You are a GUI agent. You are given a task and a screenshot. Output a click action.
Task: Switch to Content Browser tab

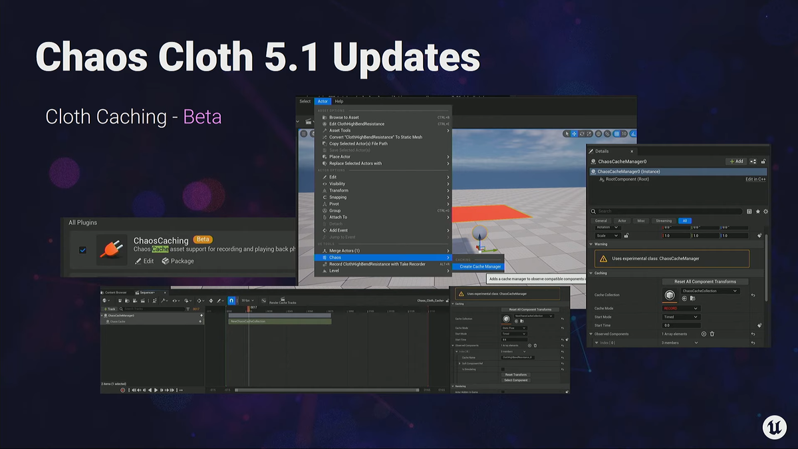tap(115, 293)
